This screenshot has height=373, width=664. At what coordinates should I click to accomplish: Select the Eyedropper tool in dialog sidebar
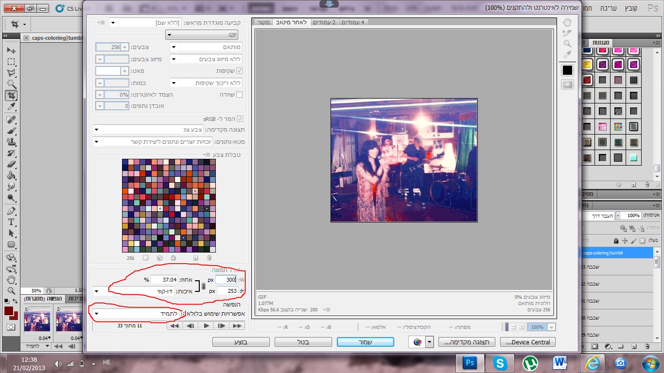tap(567, 54)
